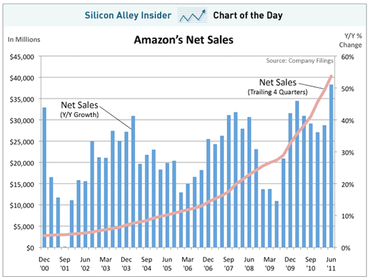Click the 30% right axis label
The image size is (368, 277).
347,153
